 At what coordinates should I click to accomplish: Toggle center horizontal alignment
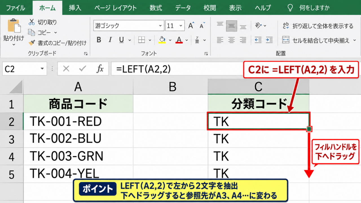point(232,40)
